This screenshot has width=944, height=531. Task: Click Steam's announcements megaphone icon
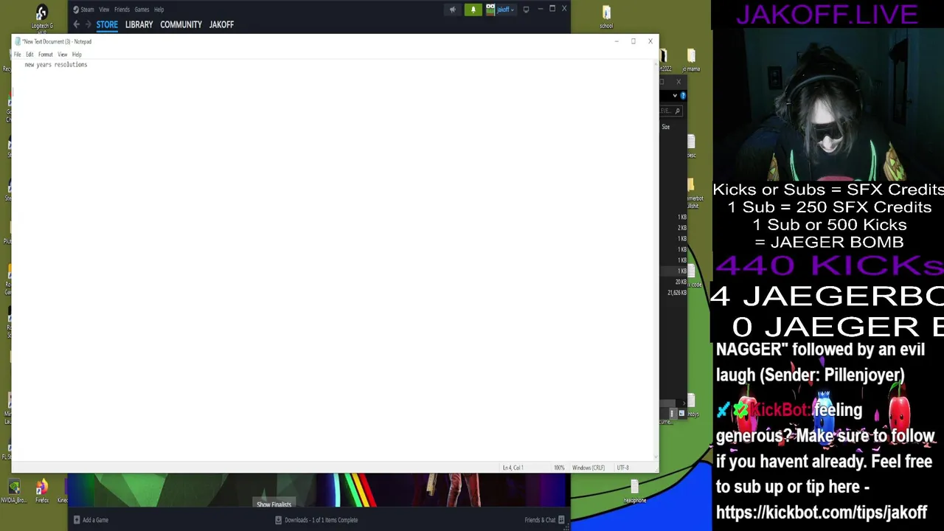tap(452, 10)
